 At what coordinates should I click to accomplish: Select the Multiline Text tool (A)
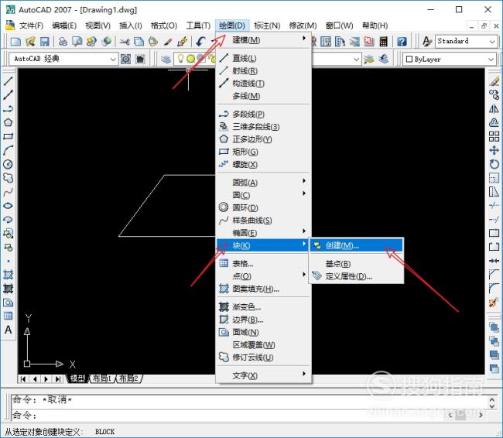8,330
